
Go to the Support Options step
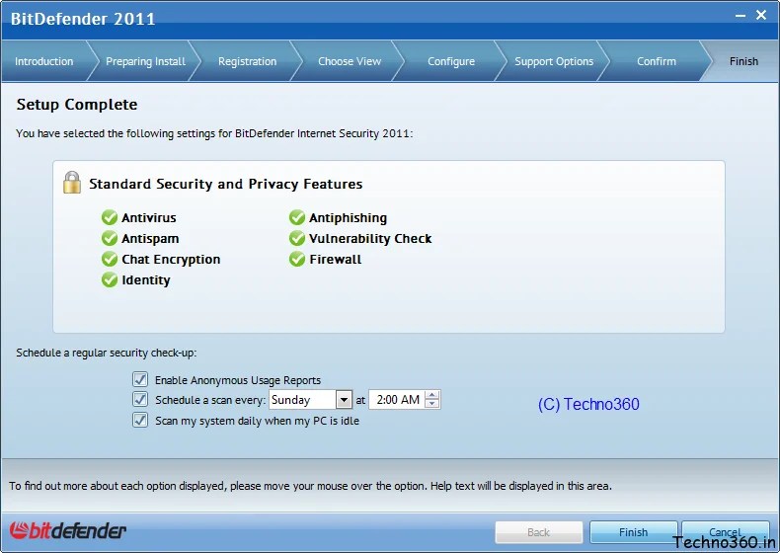tap(554, 61)
